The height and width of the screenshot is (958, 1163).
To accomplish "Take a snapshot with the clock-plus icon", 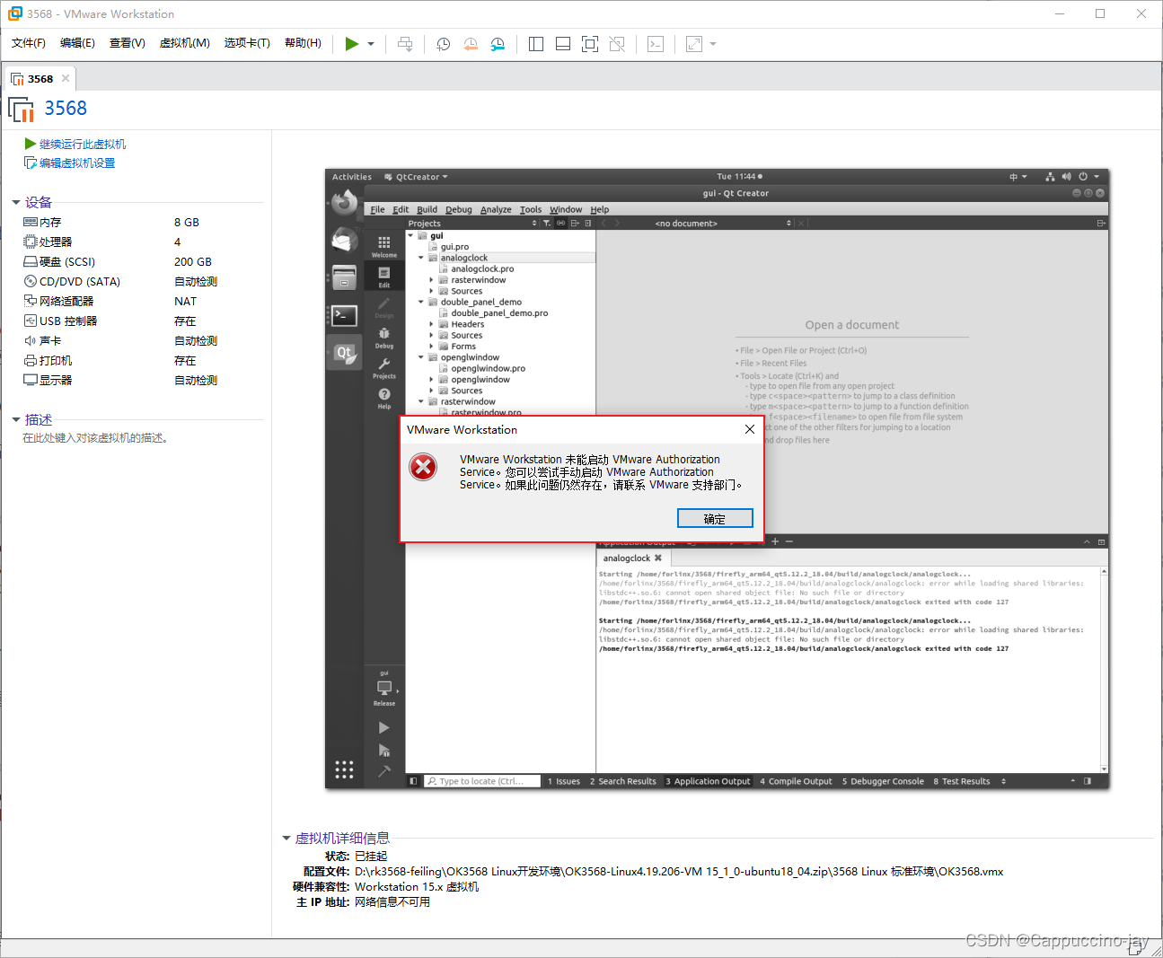I will click(444, 44).
